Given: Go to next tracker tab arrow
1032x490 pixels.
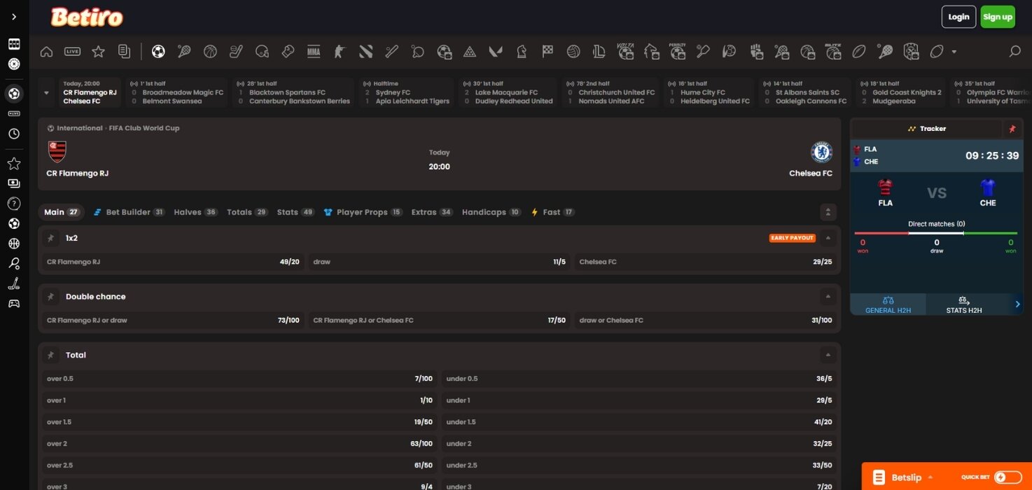Looking at the screenshot, I should pyautogui.click(x=1017, y=304).
